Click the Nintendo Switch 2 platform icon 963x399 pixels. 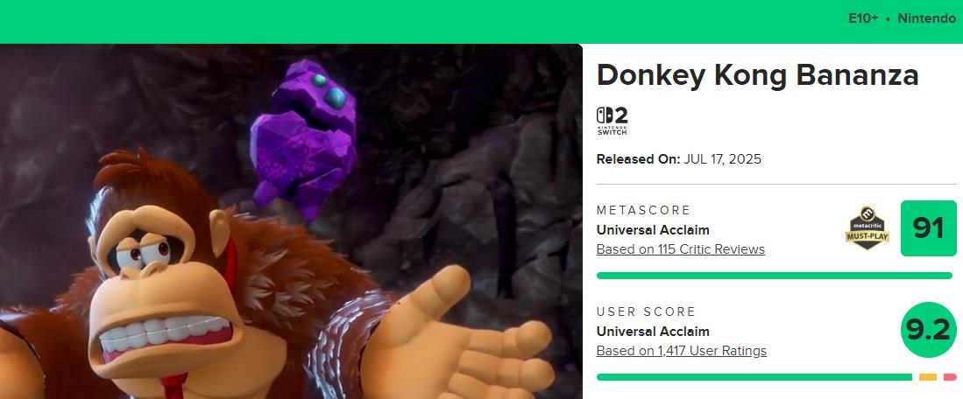[x=612, y=121]
